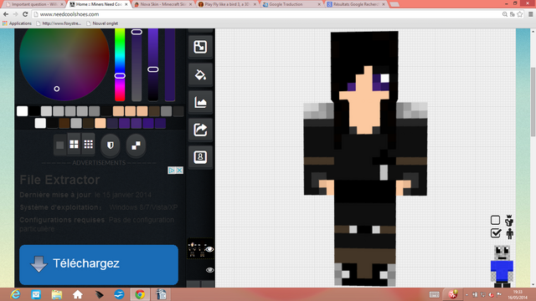Click the rainbow hue slider bar
The image size is (536, 301).
coord(120,65)
